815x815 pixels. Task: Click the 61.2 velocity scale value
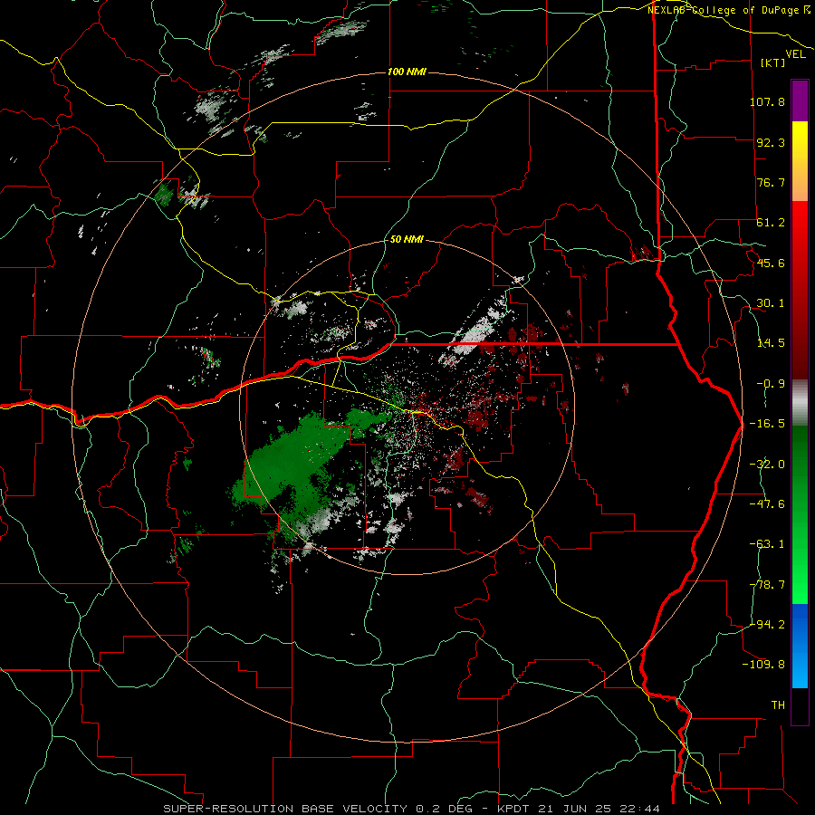pyautogui.click(x=771, y=223)
